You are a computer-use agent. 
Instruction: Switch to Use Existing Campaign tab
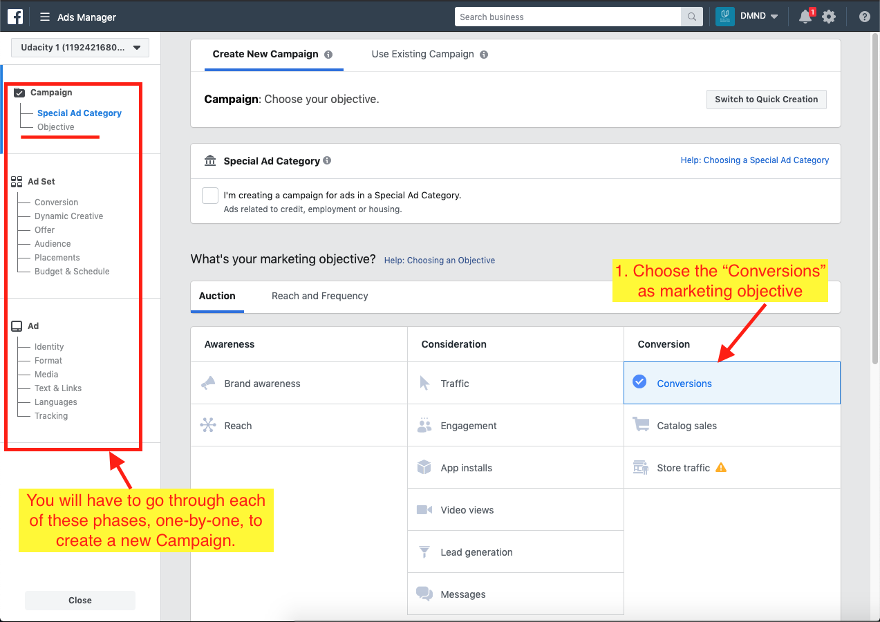point(422,55)
